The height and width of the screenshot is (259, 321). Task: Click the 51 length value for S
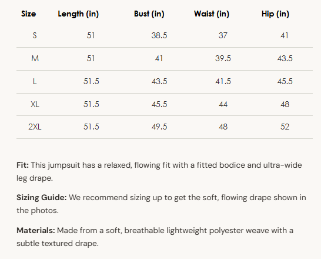[x=91, y=36]
